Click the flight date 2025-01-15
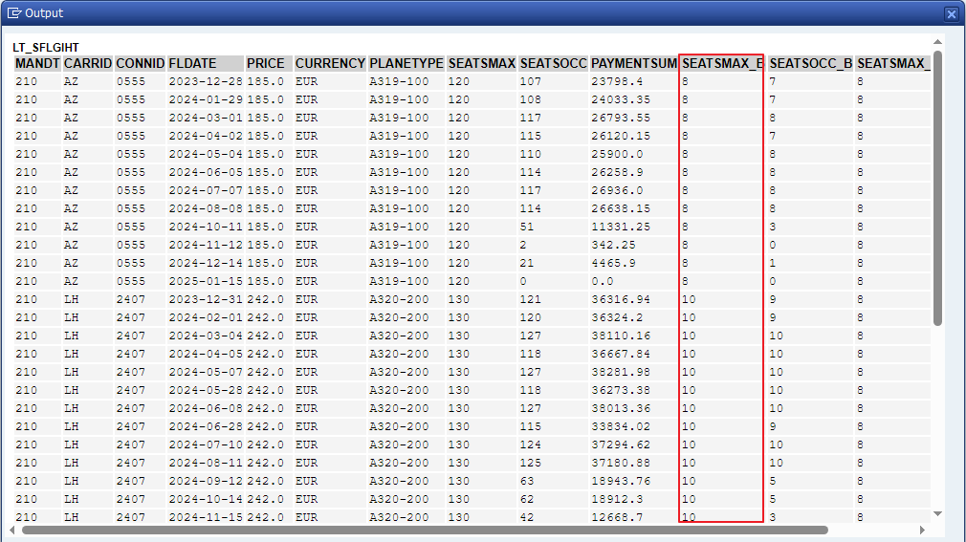The width and height of the screenshot is (966, 542). (206, 281)
